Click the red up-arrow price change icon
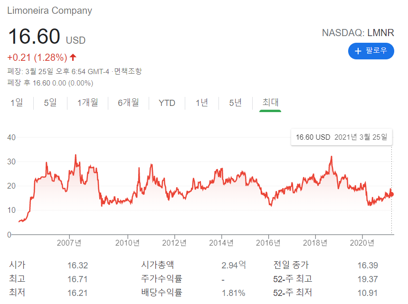The height and width of the screenshot is (304, 408). click(x=73, y=57)
